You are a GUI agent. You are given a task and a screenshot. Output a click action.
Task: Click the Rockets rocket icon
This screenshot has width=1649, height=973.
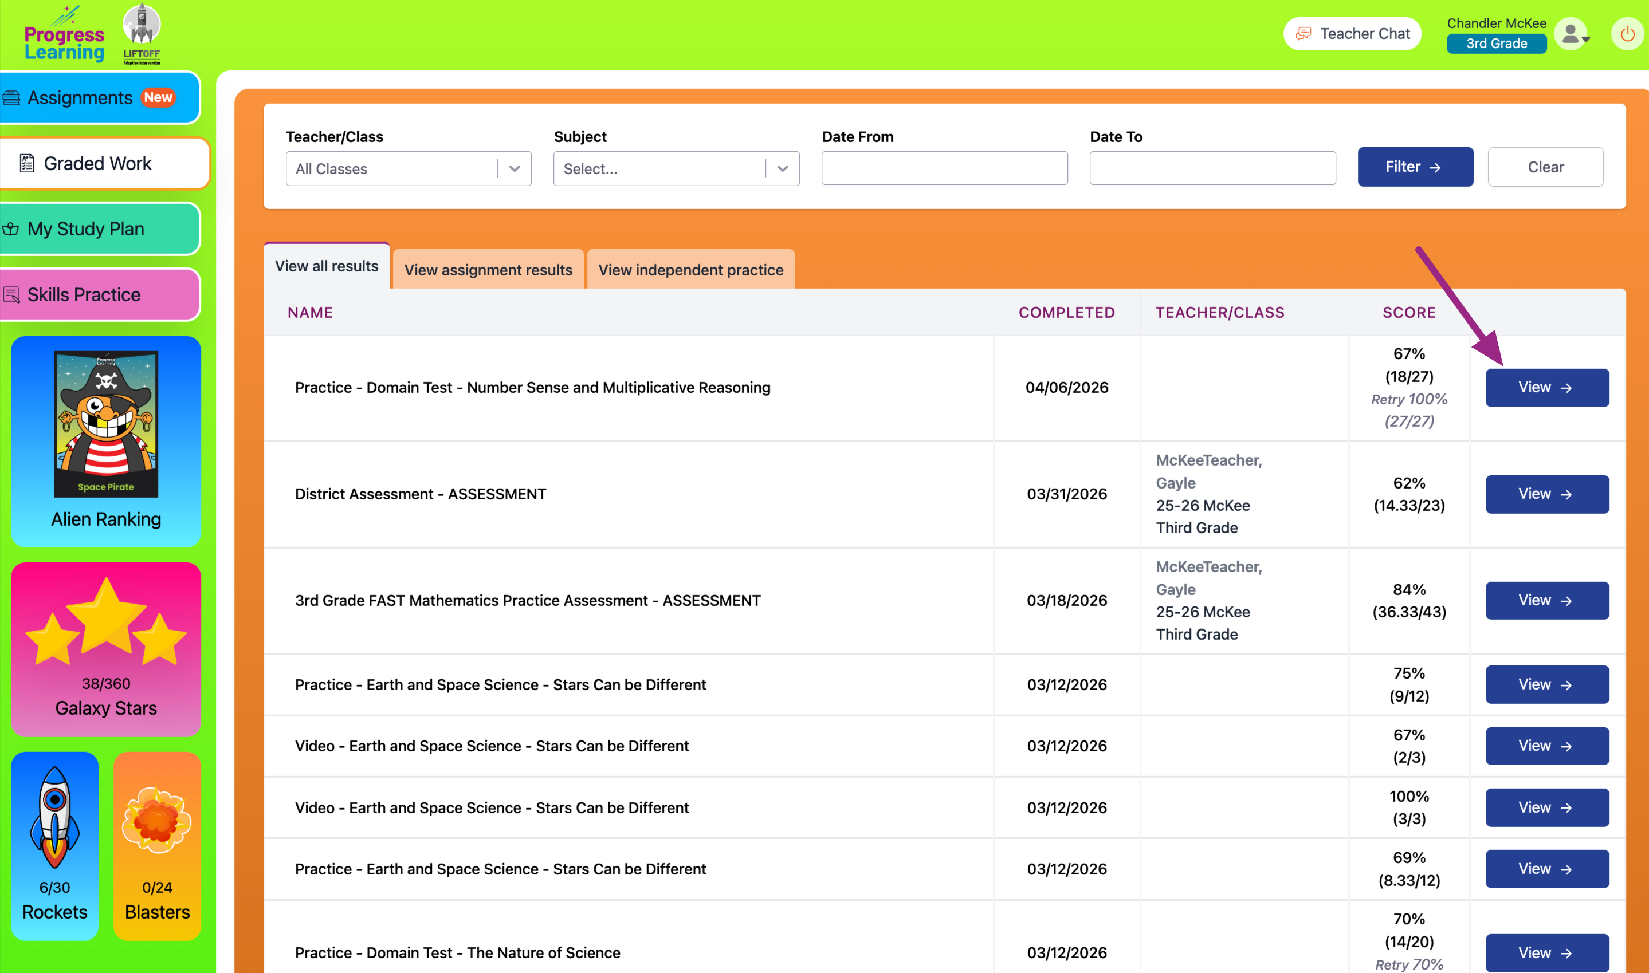click(54, 817)
